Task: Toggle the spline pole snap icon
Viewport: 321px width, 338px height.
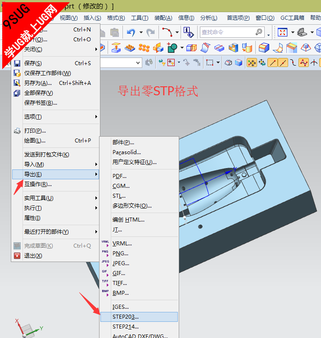Action: [303, 63]
